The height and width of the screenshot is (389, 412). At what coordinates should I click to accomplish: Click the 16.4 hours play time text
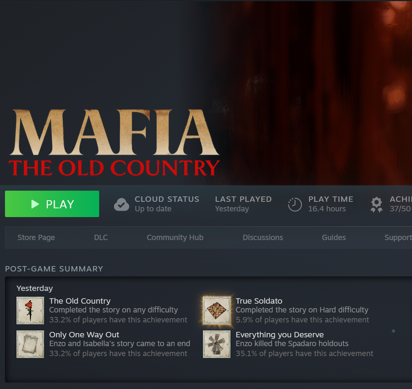327,209
